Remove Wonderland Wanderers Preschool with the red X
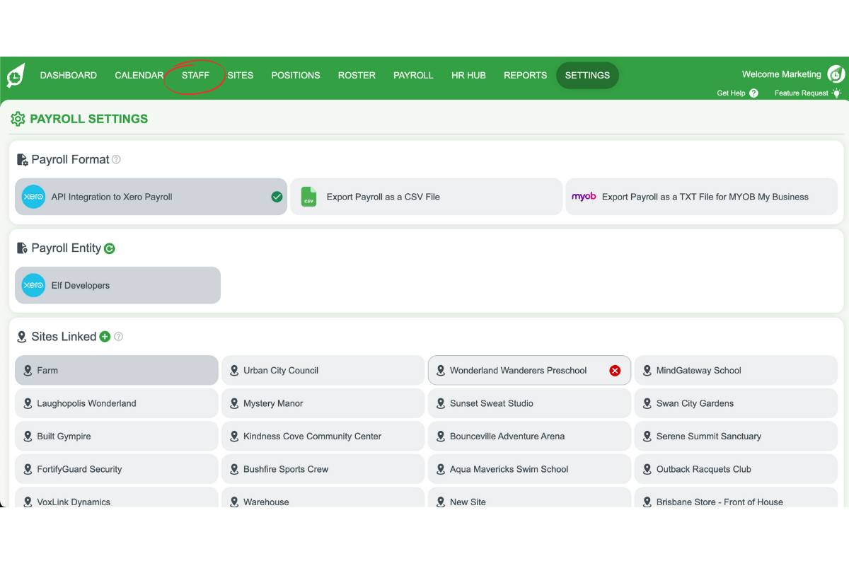This screenshot has width=849, height=566. click(616, 370)
